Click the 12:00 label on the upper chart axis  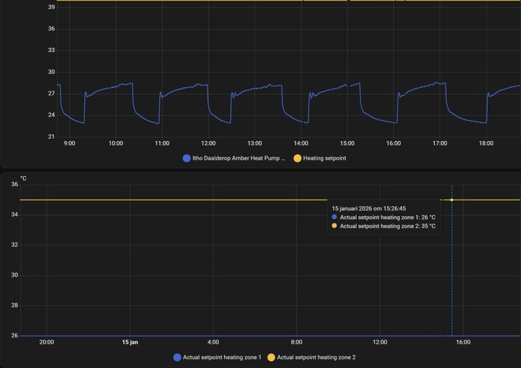tap(208, 143)
